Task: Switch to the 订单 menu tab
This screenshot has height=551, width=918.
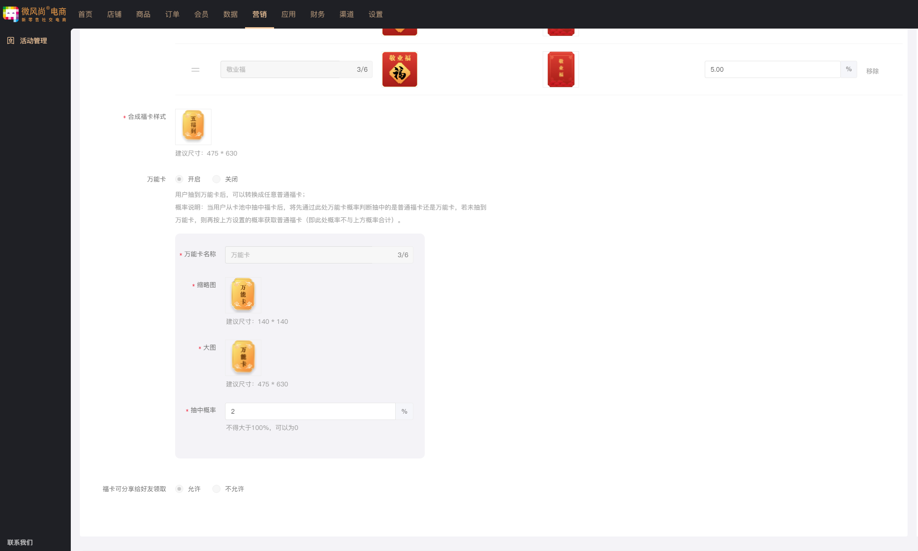Action: click(x=172, y=15)
